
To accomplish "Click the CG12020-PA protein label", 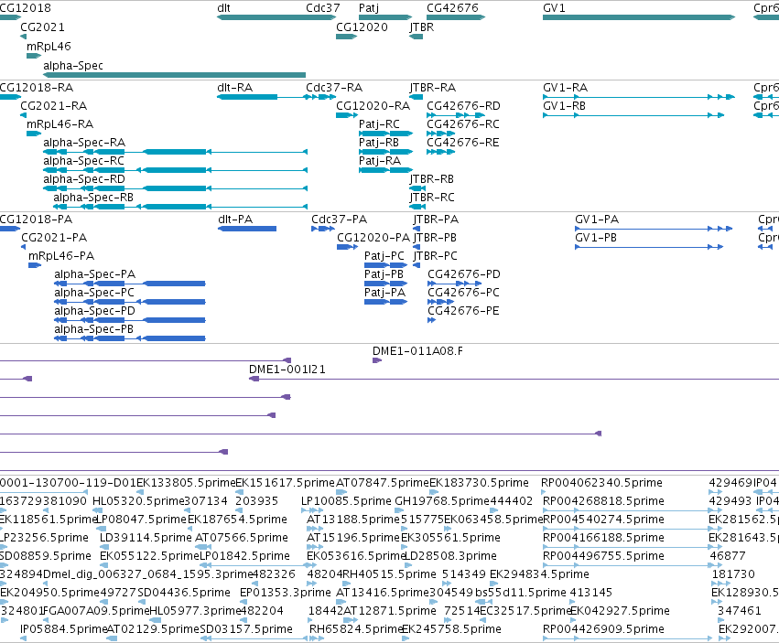I will pyautogui.click(x=373, y=238).
